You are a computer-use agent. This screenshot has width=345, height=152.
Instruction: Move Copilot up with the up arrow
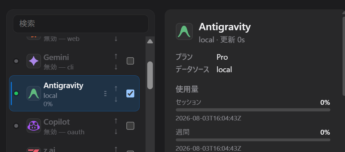coord(116,121)
